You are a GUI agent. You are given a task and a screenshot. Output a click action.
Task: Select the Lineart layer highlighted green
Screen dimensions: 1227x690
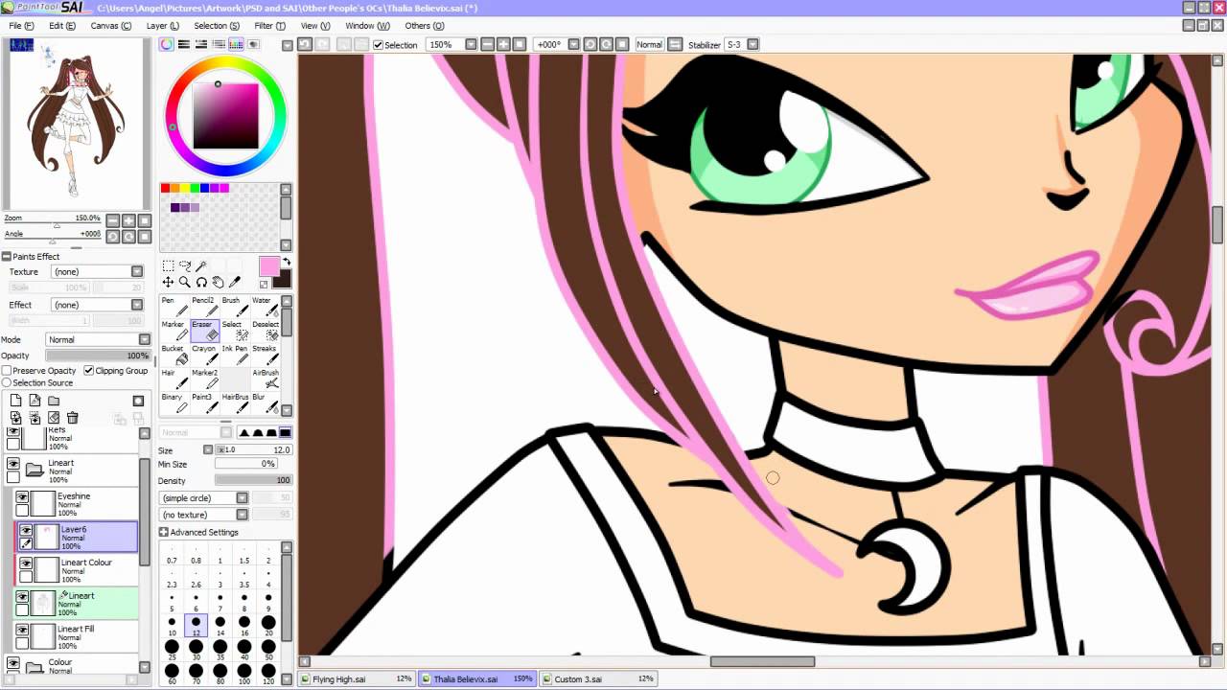click(77, 604)
